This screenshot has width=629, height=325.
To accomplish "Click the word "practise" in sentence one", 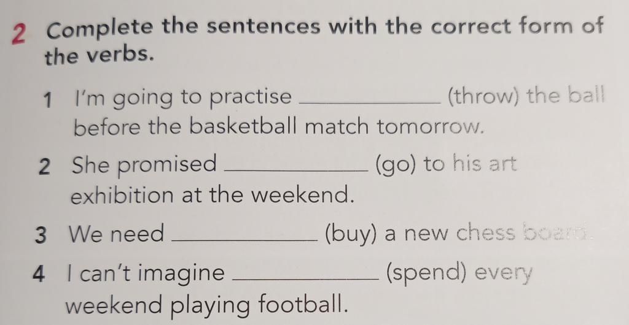I will 251,98.
